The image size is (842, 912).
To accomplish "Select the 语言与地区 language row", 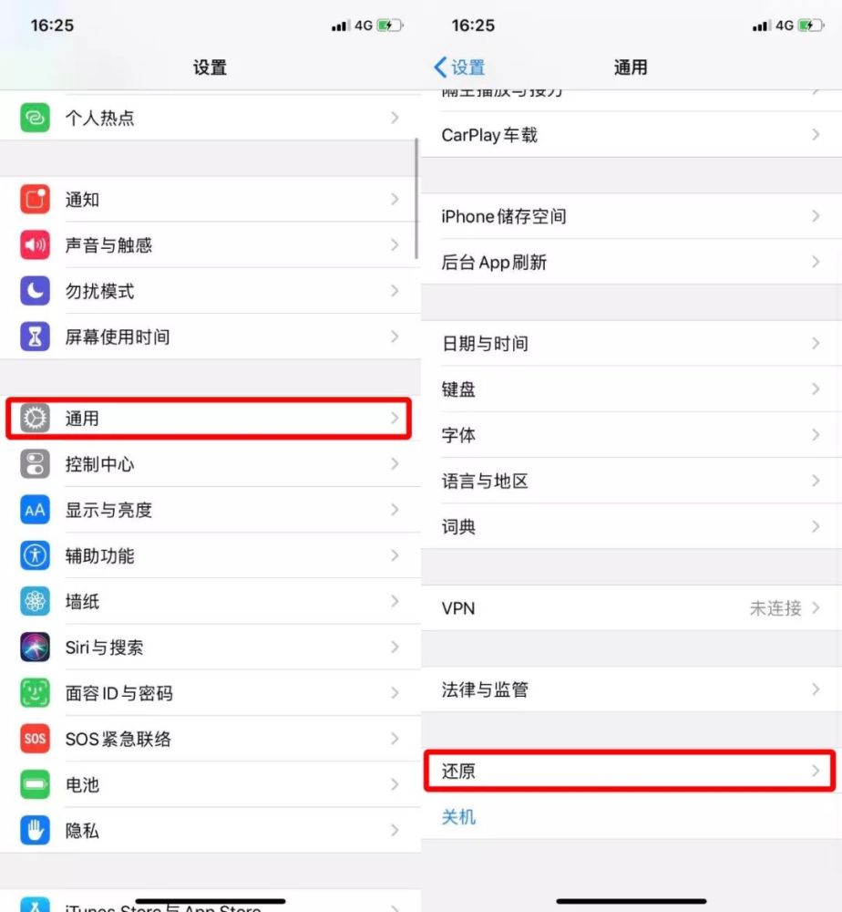I will tap(631, 481).
